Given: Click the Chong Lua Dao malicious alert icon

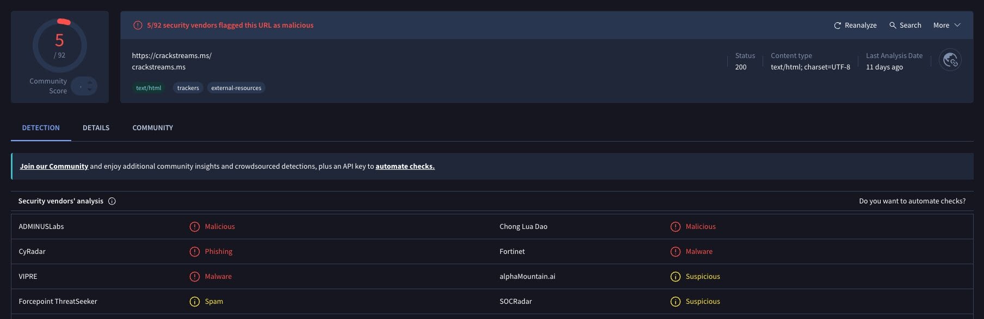Looking at the screenshot, I should click(x=675, y=227).
